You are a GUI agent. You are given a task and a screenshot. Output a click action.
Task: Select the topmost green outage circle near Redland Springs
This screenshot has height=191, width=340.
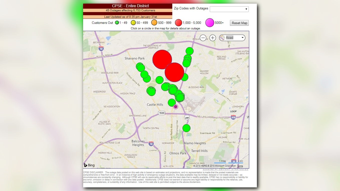tap(190, 51)
